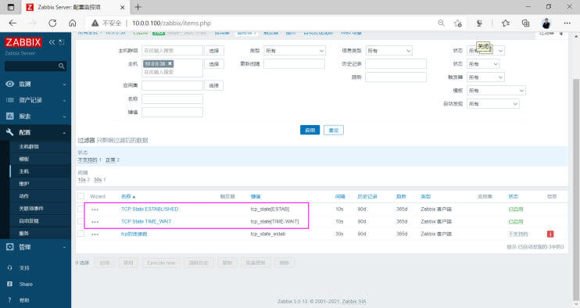Open the Monitoring eye icon menu
This screenshot has width=580, height=308.
click(10, 84)
